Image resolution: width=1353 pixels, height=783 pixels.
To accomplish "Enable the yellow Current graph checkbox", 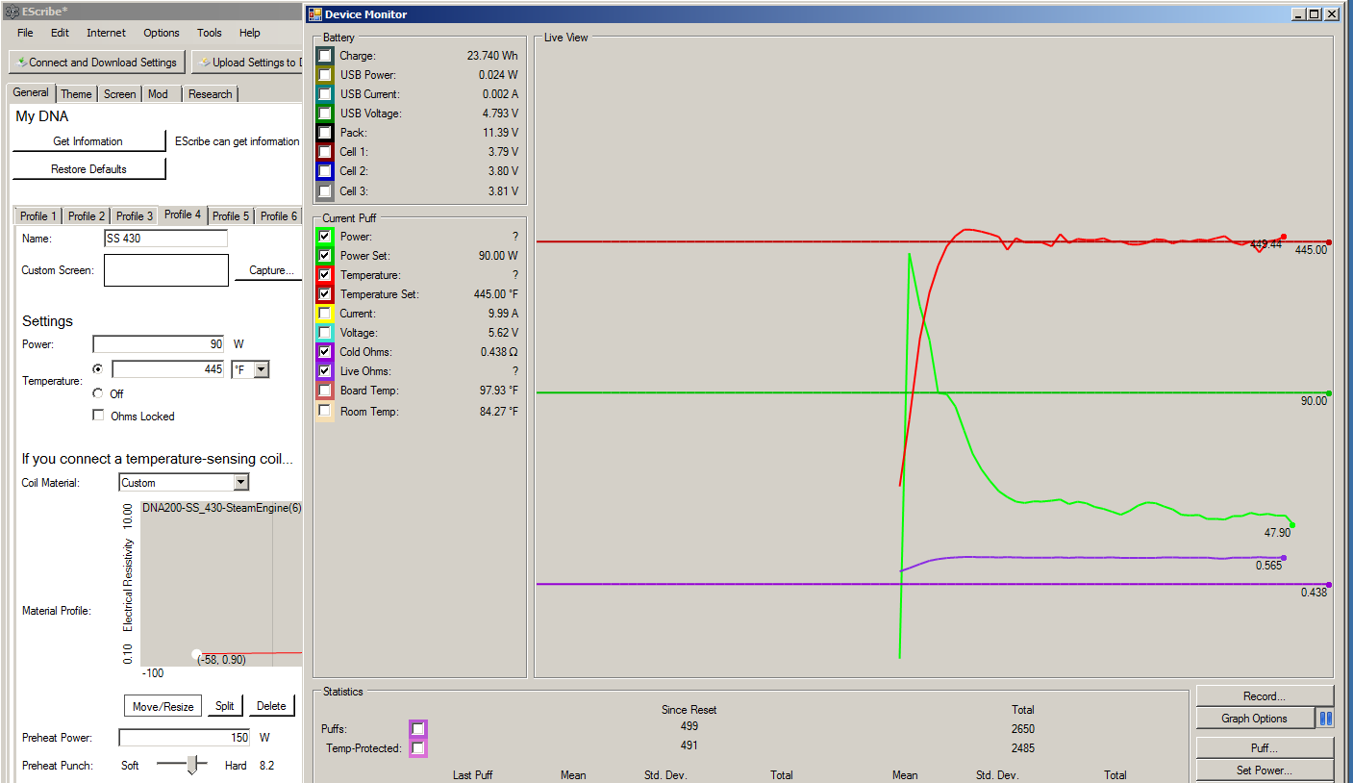I will tap(325, 314).
